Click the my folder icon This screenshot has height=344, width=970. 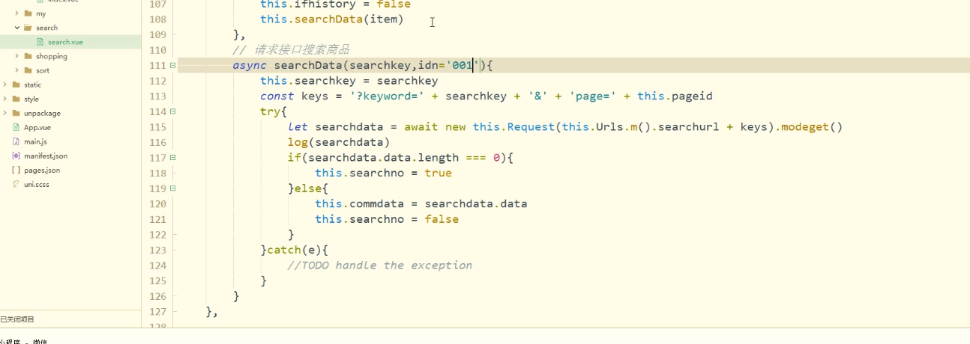28,13
